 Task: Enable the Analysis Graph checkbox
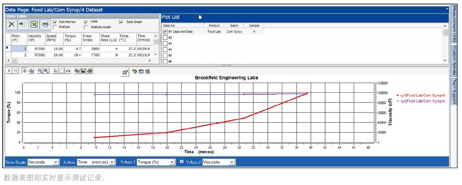point(86,27)
